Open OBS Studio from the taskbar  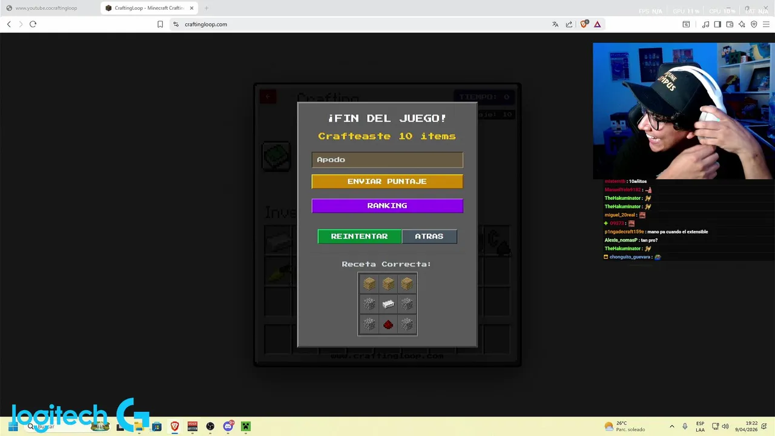[210, 426]
